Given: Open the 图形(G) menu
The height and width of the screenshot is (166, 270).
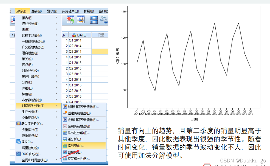Looking at the screenshot, I should [52, 11].
